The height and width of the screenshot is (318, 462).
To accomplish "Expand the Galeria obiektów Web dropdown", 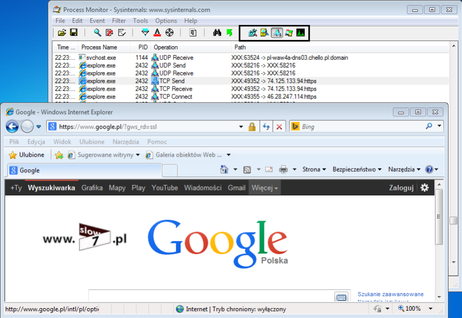I will (229, 155).
